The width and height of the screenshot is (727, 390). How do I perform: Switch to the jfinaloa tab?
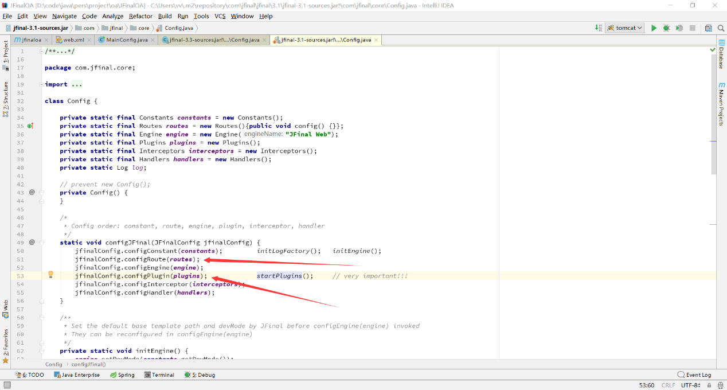point(32,40)
